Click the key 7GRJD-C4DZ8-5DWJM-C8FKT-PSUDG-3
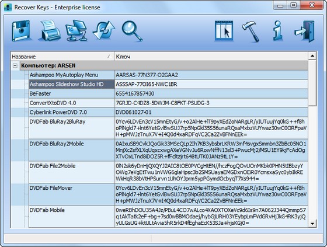Image resolution: width=327 pixels, height=247 pixels. click(x=162, y=103)
